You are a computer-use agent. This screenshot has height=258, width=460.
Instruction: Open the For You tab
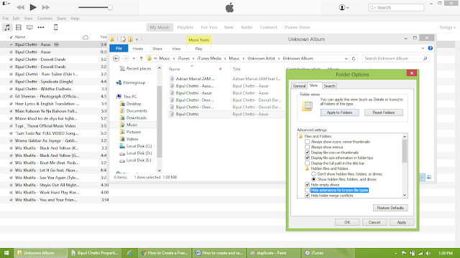209,27
